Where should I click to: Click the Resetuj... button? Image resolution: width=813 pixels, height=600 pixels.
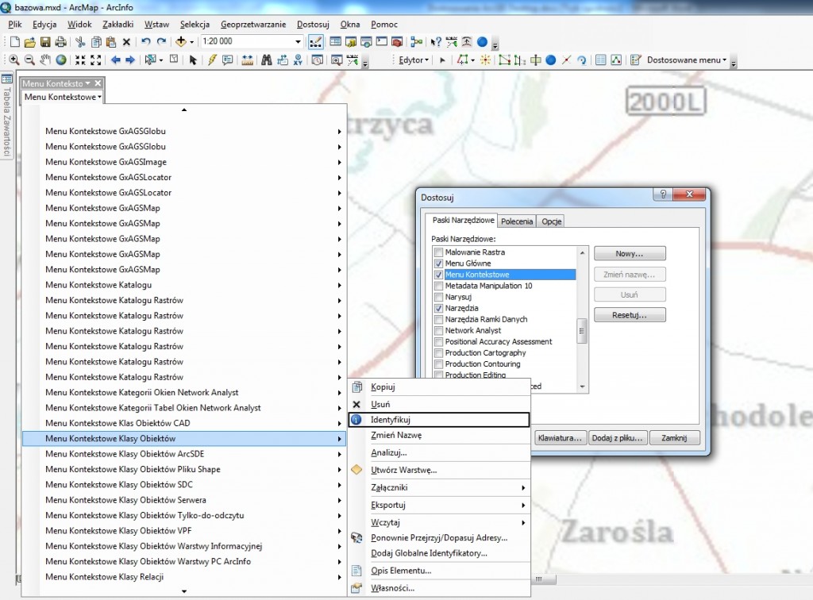point(630,315)
